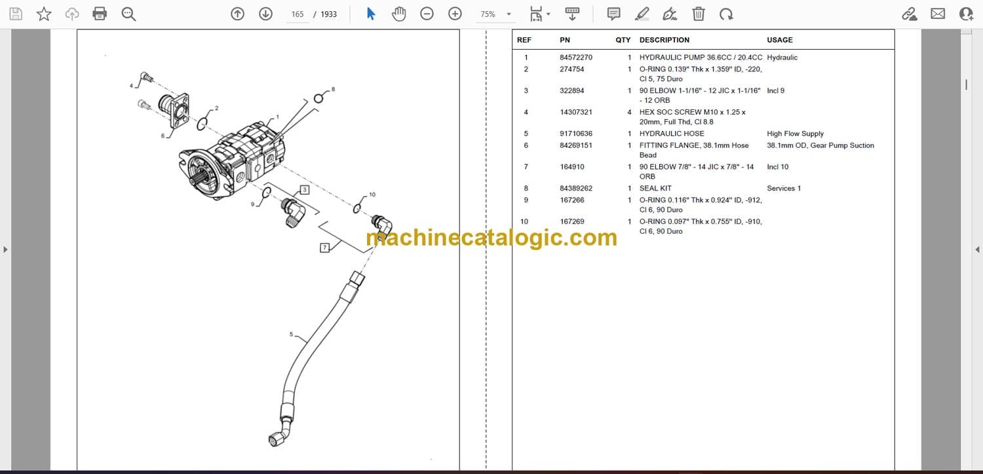Image resolution: width=983 pixels, height=474 pixels.
Task: Click the FITTING FLANGE, 38.1mm Hose description
Action: [x=694, y=151]
